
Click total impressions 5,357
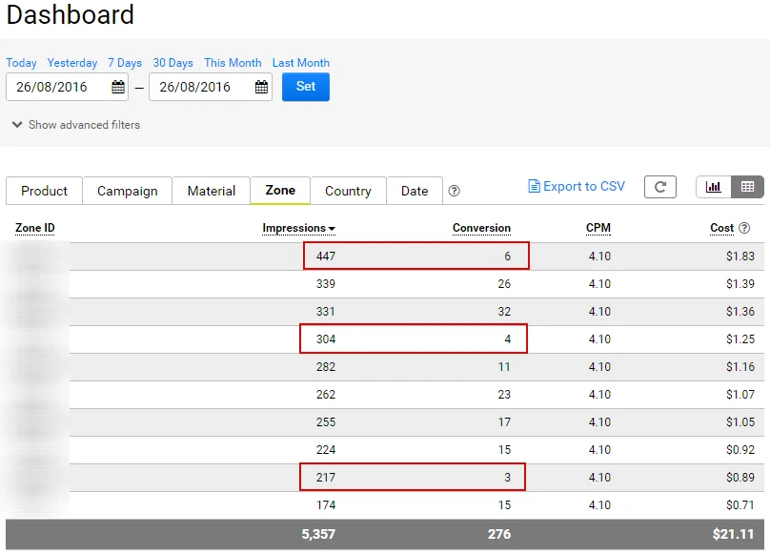[318, 534]
